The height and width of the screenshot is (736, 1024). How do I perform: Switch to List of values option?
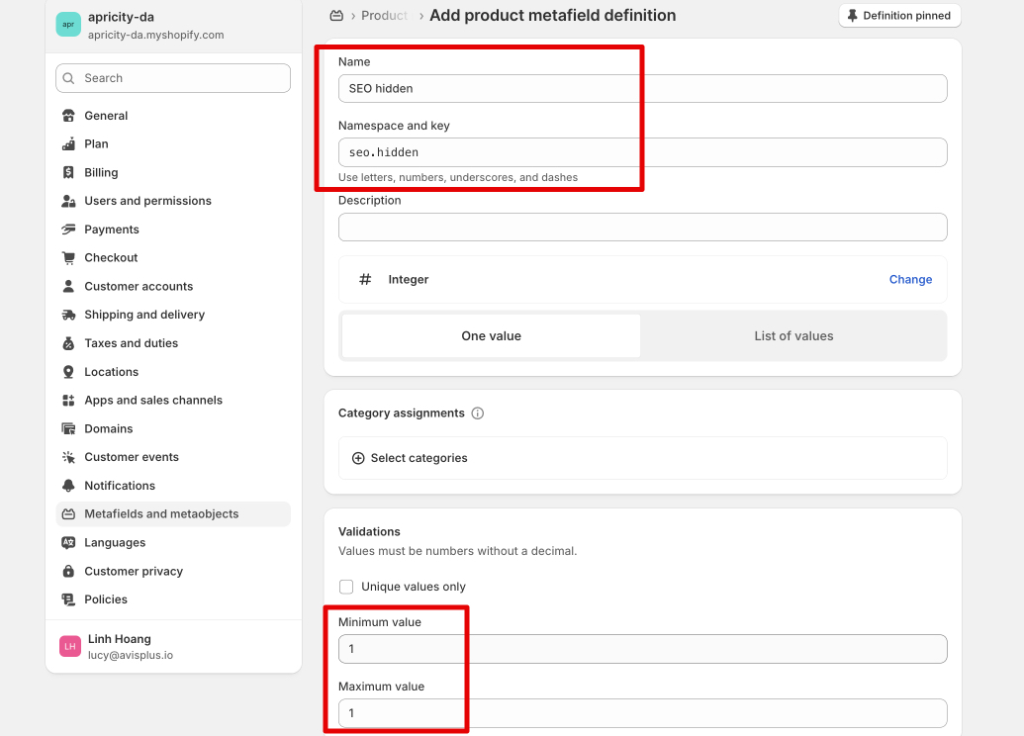point(793,336)
